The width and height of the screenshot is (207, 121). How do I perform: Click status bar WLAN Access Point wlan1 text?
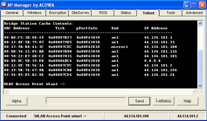(60, 116)
